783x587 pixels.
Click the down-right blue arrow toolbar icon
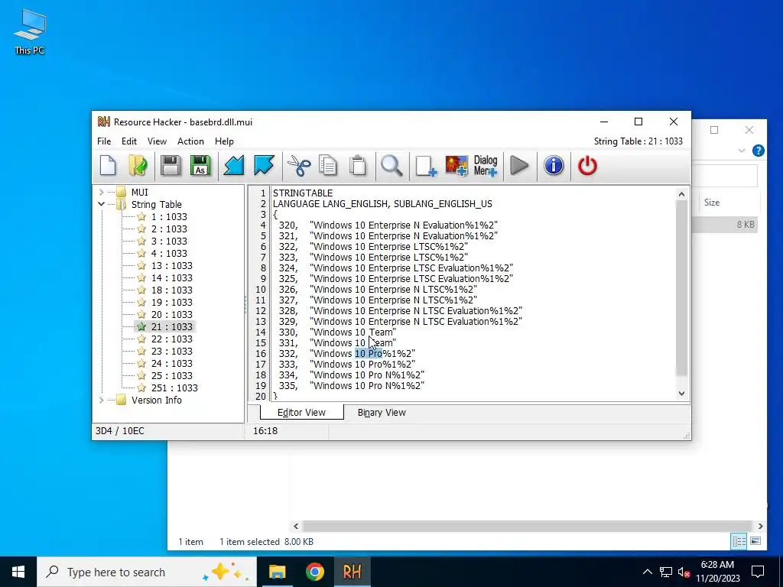pyautogui.click(x=264, y=166)
